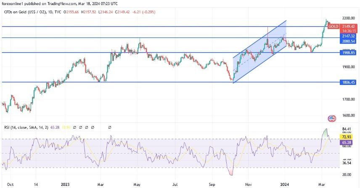360x188 pixels.
Task: Select the red GOLD symbol label
Action: pyautogui.click(x=333, y=26)
